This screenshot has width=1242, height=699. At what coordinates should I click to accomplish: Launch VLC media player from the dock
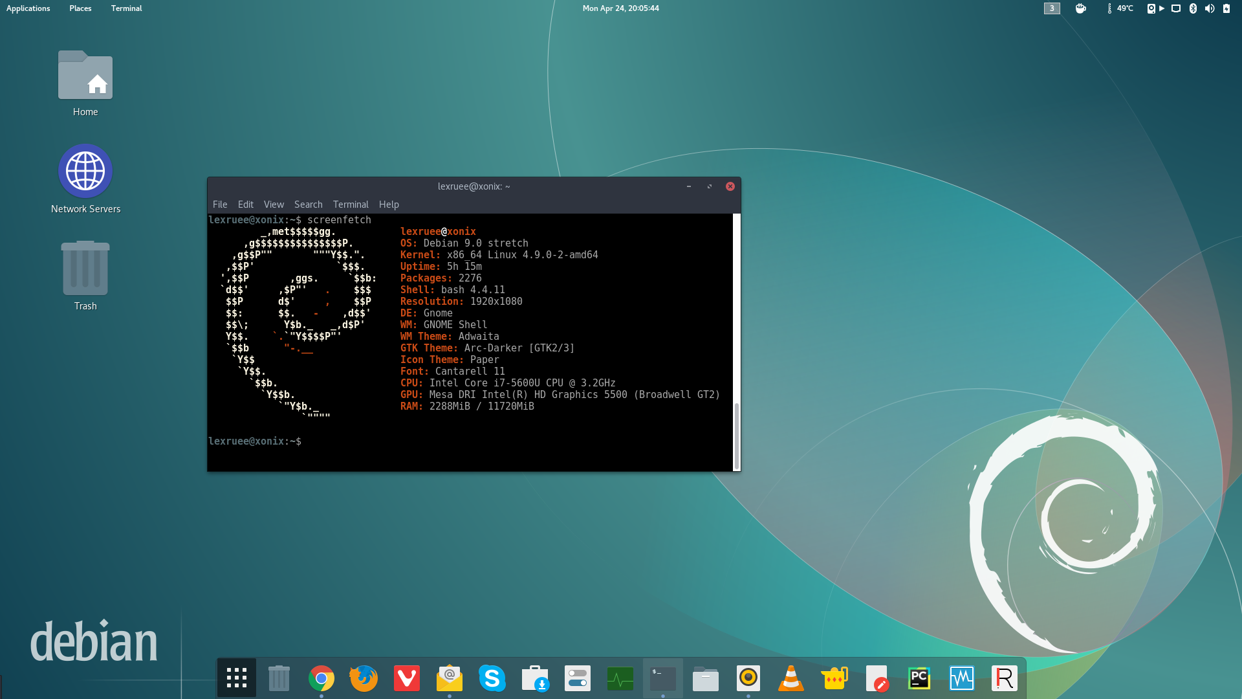tap(790, 678)
